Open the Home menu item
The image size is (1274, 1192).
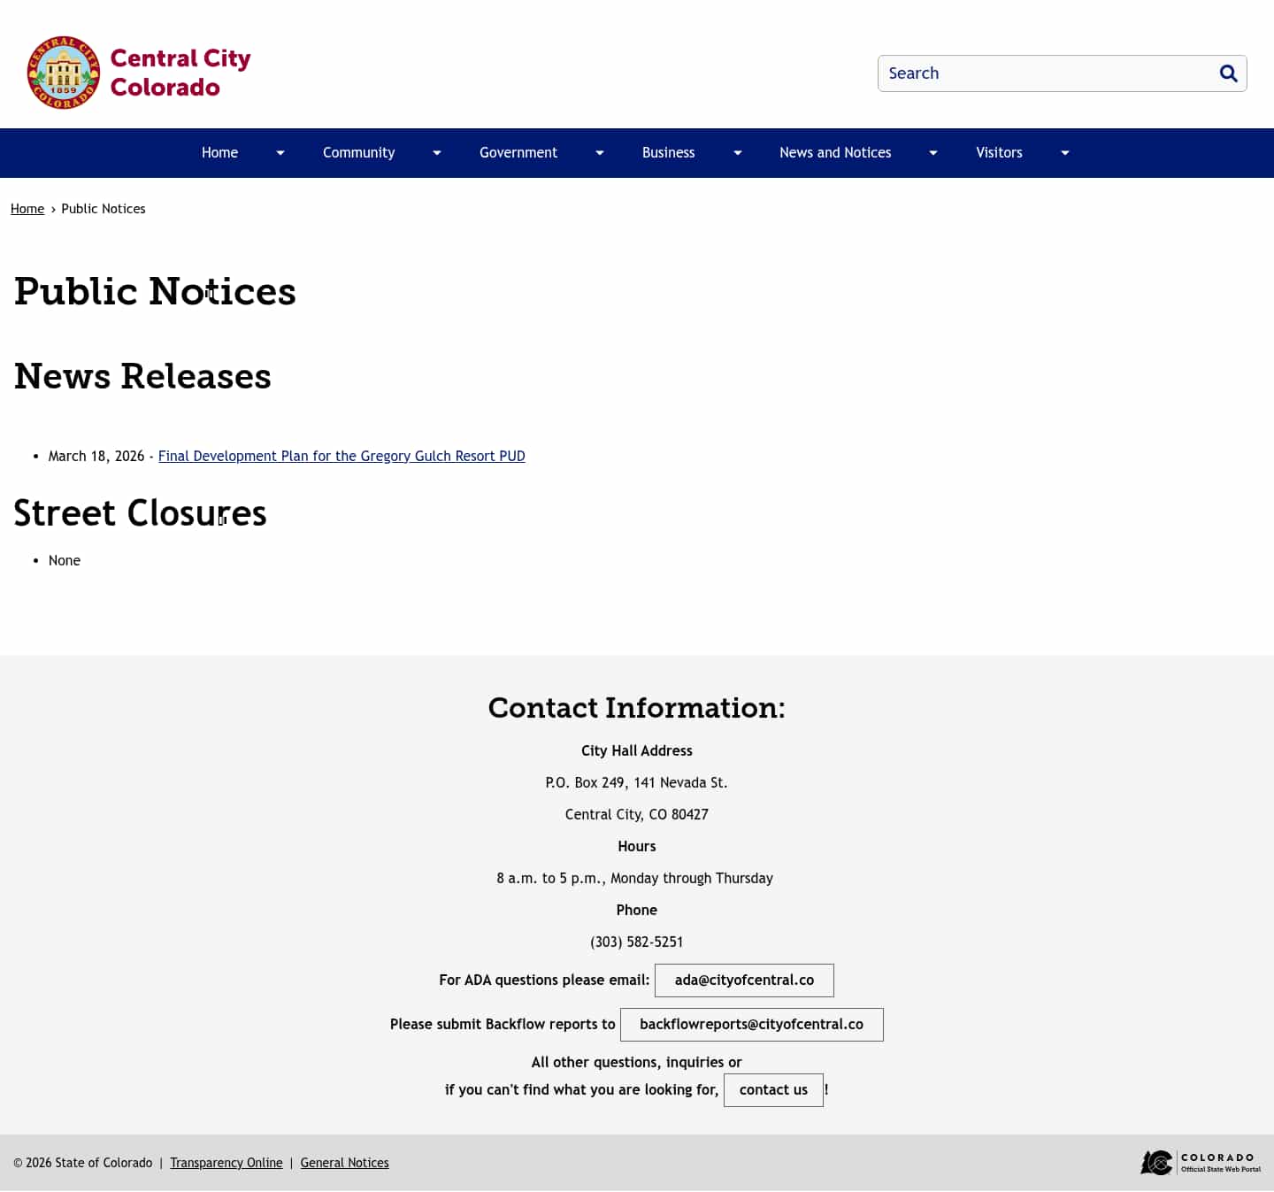(x=219, y=152)
